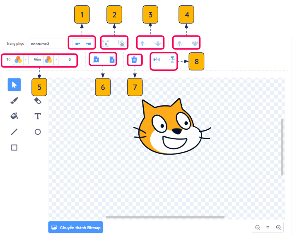Screen dimensions: 292x235
Task: Bring selection to the front
Action: [179, 44]
